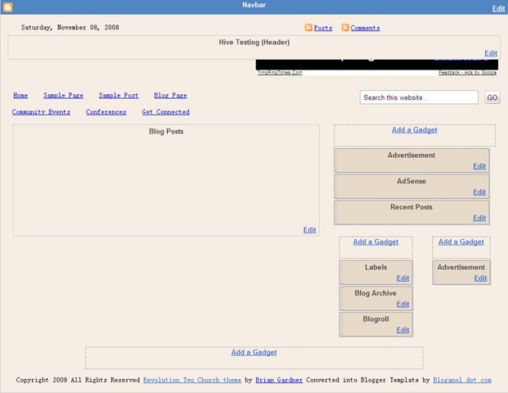Open the Bloganol dot com link
508x393 pixels.
pos(462,380)
